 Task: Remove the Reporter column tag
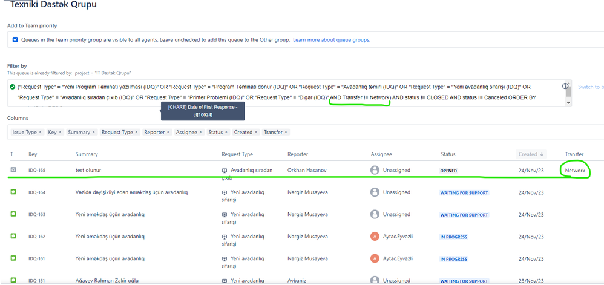pos(168,132)
